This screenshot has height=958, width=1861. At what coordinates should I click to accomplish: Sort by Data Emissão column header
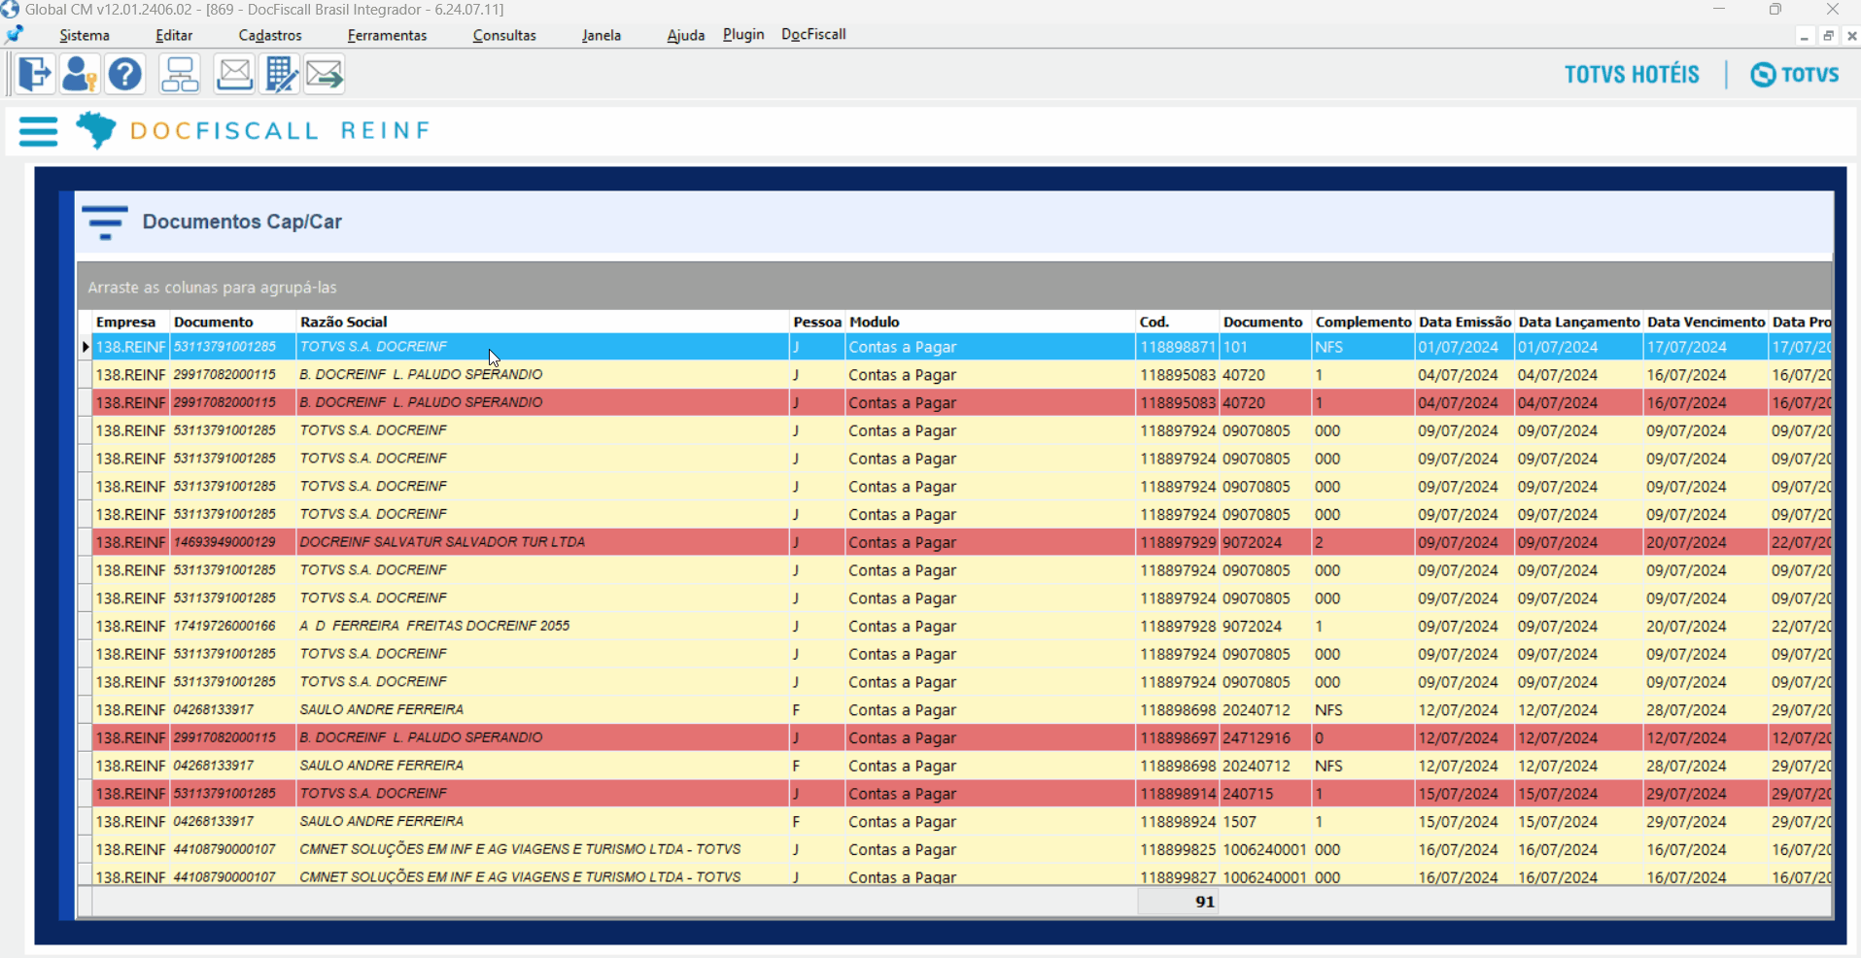(1465, 322)
